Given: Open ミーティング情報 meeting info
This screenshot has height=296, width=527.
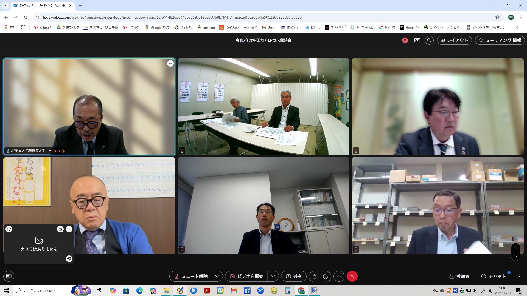Looking at the screenshot, I should (500, 40).
